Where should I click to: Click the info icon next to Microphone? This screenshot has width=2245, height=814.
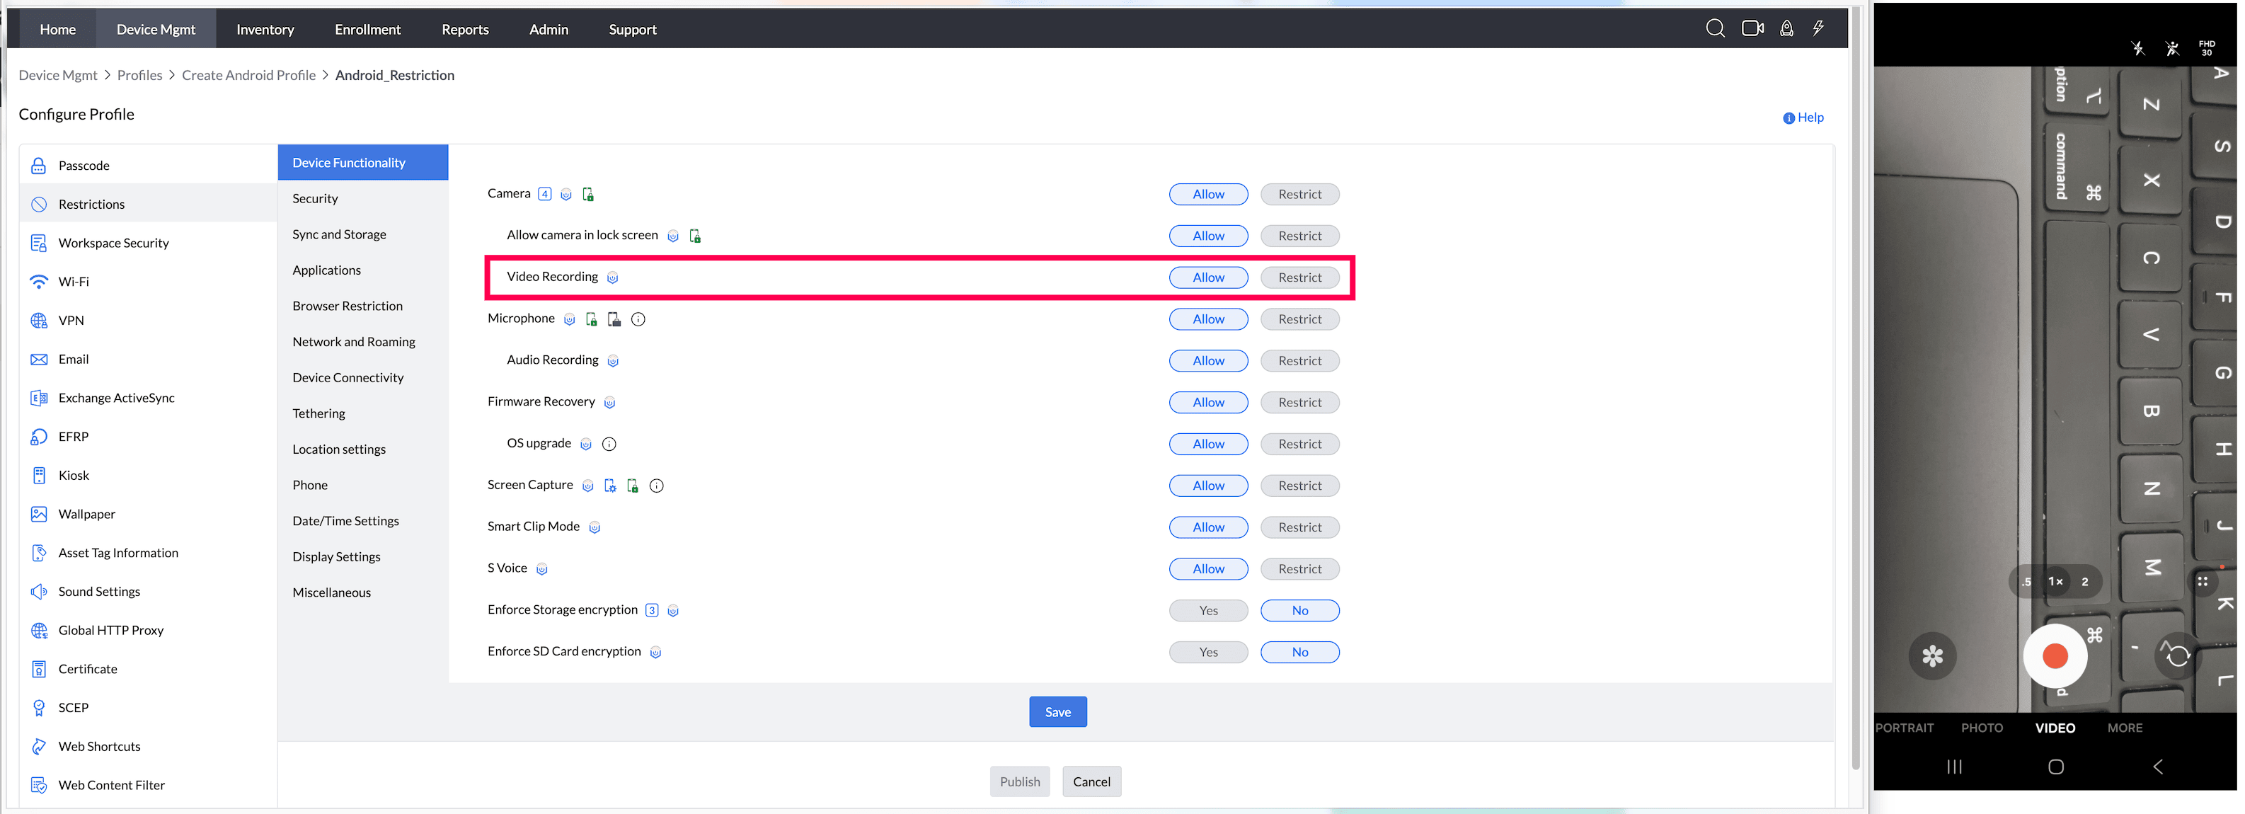click(638, 319)
